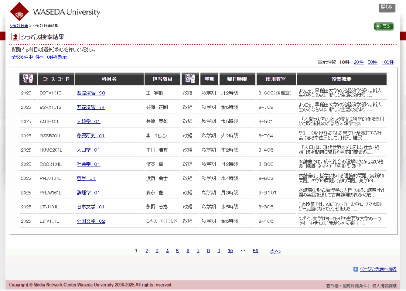Open the 個人情報保護 footer link
406x291 pixels.
point(385,285)
